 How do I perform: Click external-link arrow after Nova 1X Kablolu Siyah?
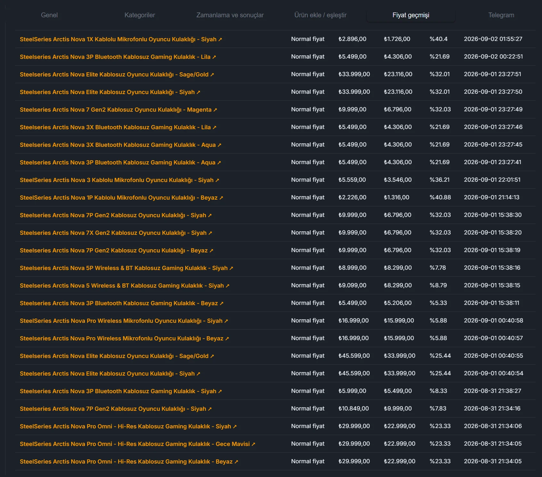(x=220, y=39)
